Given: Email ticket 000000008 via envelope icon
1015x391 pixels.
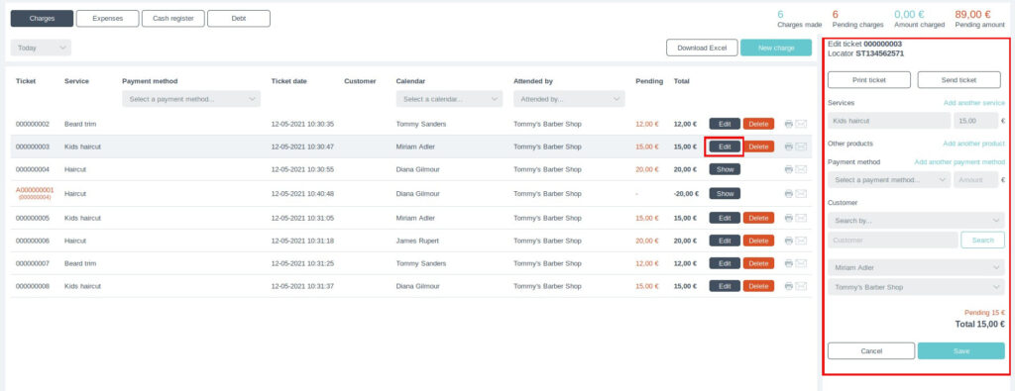Looking at the screenshot, I should point(801,286).
